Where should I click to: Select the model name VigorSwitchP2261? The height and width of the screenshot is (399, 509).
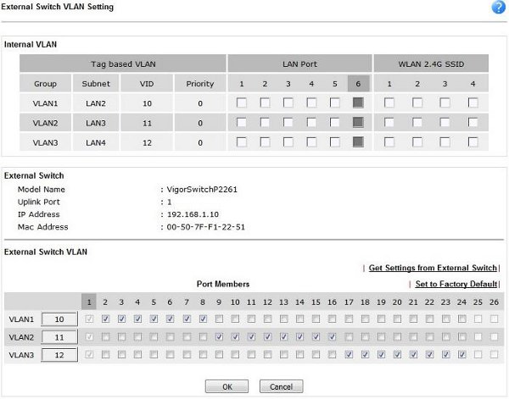tap(202, 190)
